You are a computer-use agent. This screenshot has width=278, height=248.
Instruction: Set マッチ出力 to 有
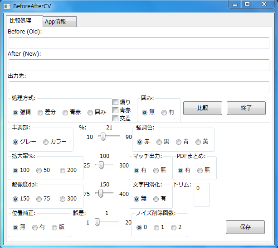tap(140, 170)
